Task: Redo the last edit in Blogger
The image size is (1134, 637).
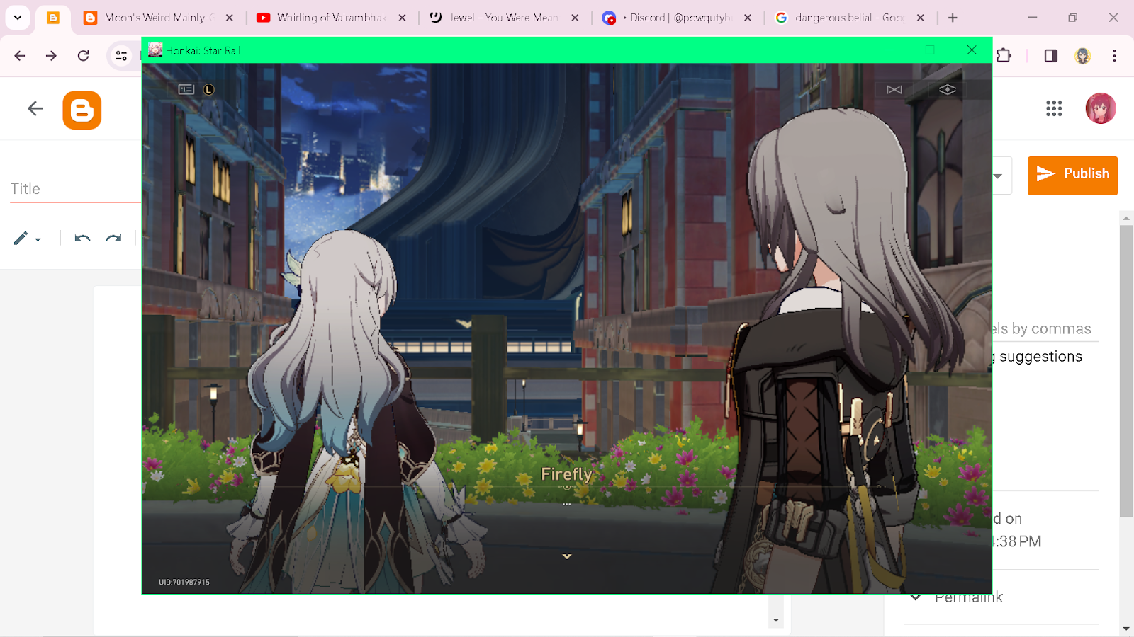Action: coord(113,239)
